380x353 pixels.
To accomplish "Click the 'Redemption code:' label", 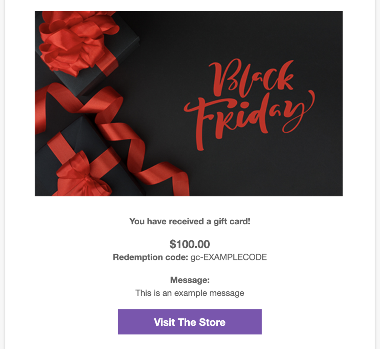I will [150, 257].
